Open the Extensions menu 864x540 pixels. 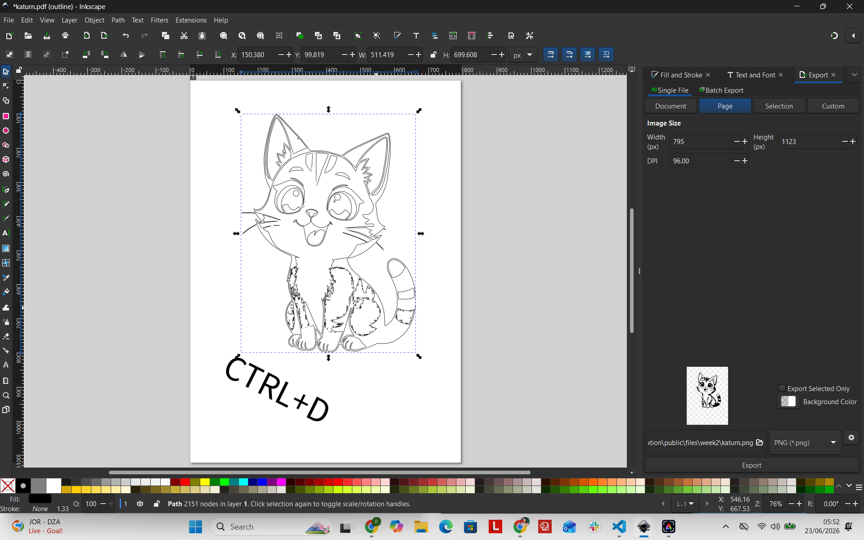(x=191, y=20)
